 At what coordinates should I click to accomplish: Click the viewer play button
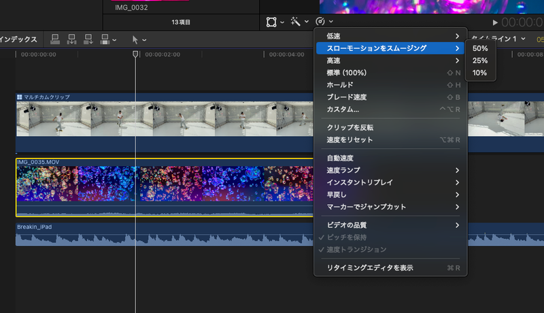pyautogui.click(x=495, y=22)
